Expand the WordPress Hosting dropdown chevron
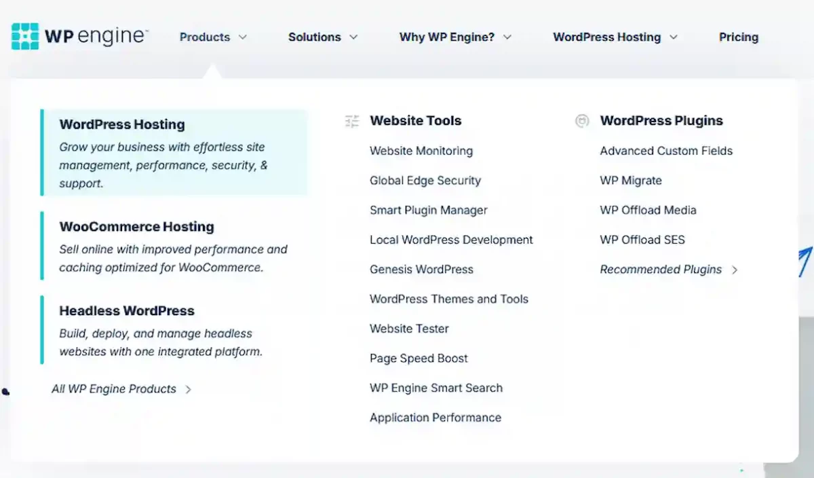Image resolution: width=814 pixels, height=478 pixels. click(673, 37)
